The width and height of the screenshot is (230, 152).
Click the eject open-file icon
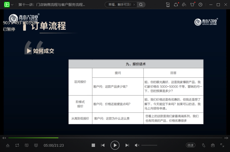click(x=8, y=145)
